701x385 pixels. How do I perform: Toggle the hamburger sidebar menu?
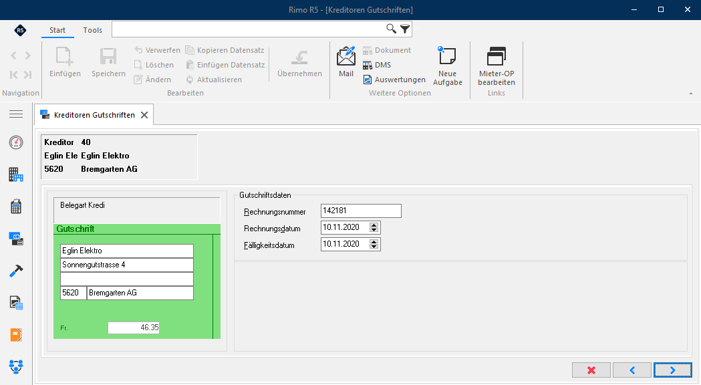point(16,114)
